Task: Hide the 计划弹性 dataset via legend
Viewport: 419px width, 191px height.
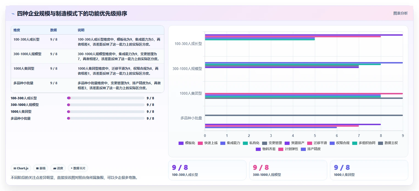Action: [288, 149]
